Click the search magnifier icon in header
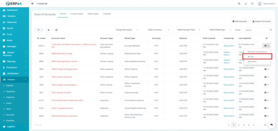The height and width of the screenshot is (131, 278). [239, 4]
